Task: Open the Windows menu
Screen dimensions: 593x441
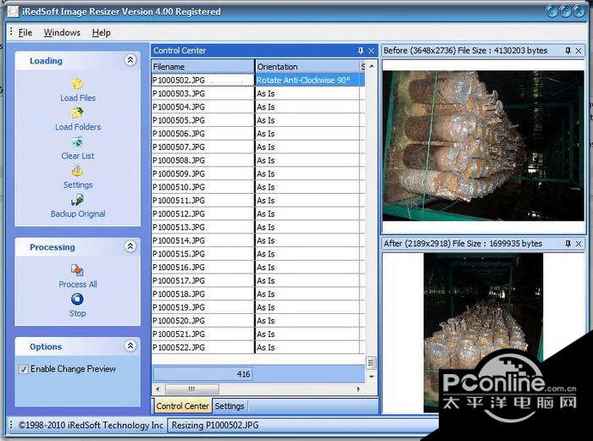Action: click(62, 33)
